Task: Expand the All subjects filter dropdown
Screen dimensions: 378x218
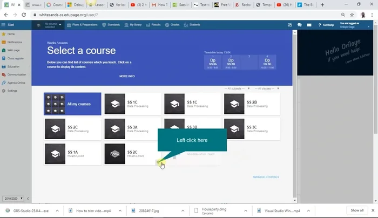Action: [x=236, y=88]
